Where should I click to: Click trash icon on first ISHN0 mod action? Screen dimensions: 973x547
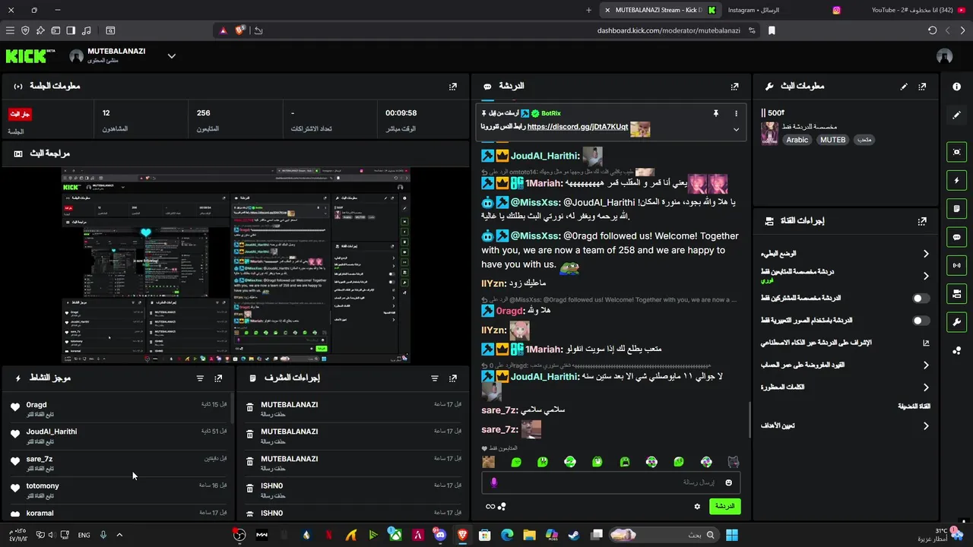click(x=249, y=490)
